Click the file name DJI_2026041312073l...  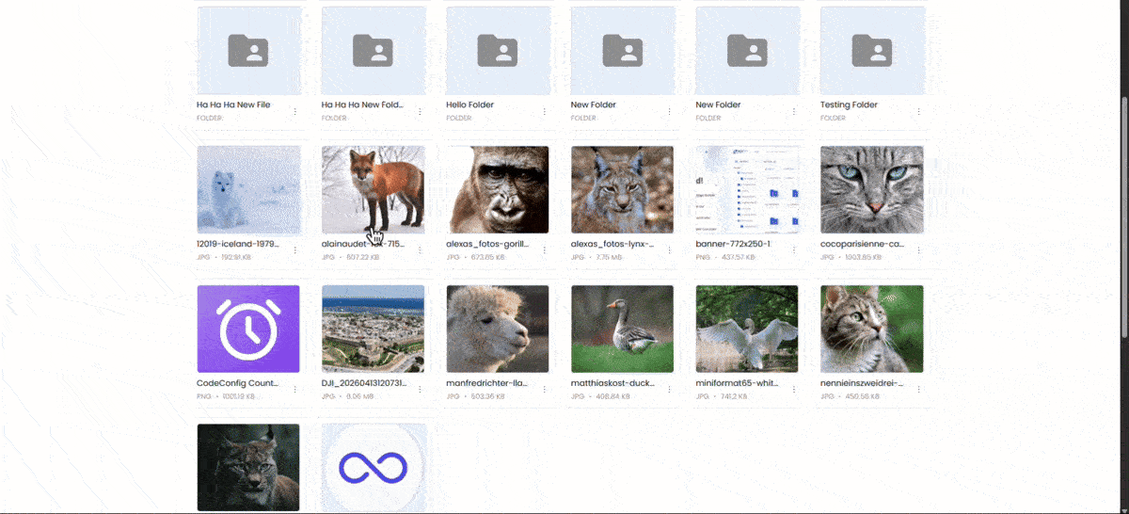click(363, 383)
